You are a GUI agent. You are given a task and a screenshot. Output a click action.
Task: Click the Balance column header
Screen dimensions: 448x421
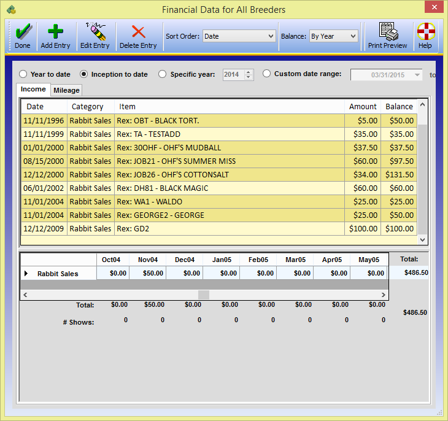coord(399,107)
